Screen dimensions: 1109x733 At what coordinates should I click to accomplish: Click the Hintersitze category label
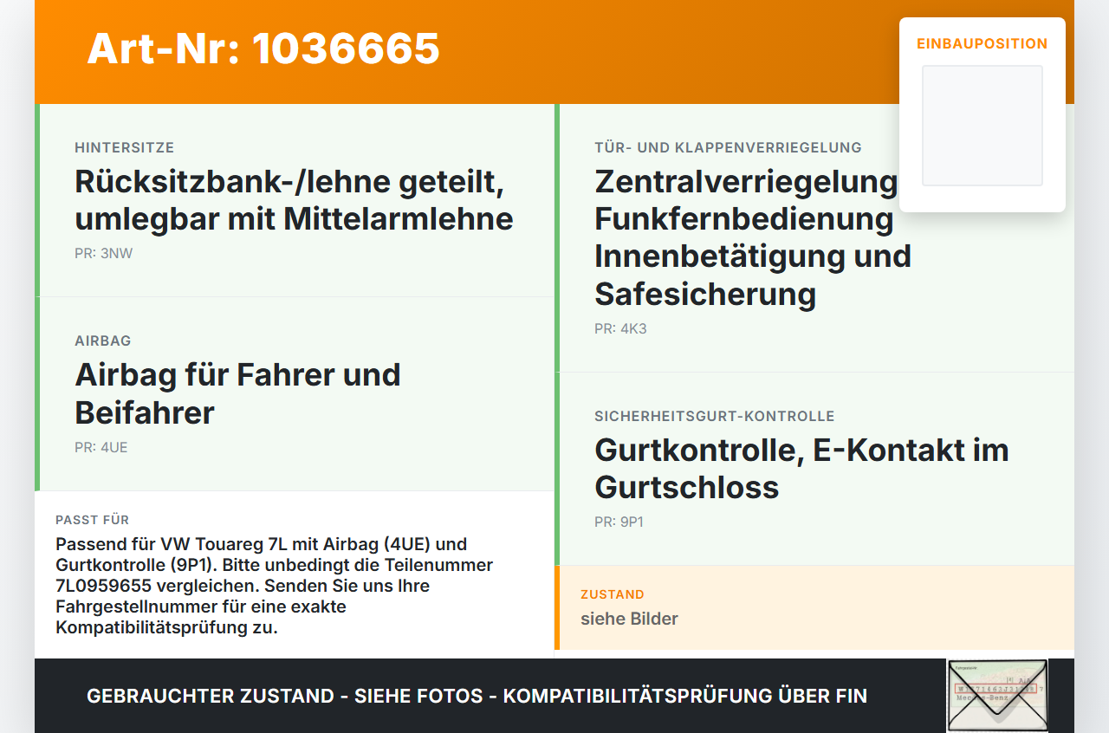pyautogui.click(x=125, y=148)
